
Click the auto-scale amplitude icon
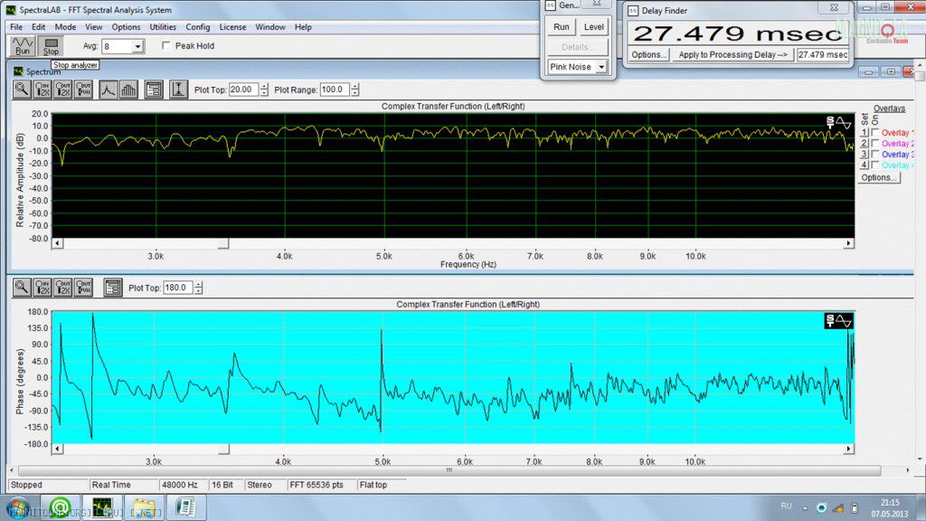click(x=178, y=90)
